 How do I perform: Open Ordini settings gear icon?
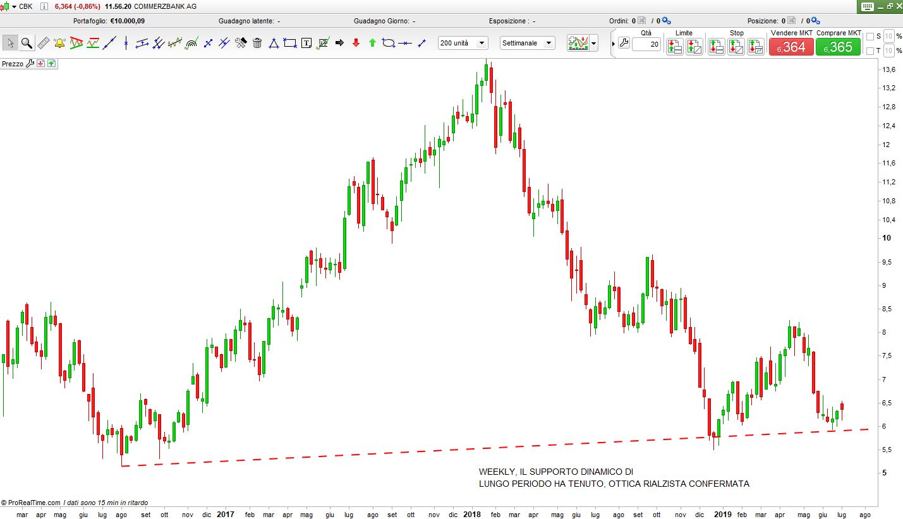(667, 21)
